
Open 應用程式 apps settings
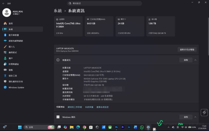(x=23, y=52)
